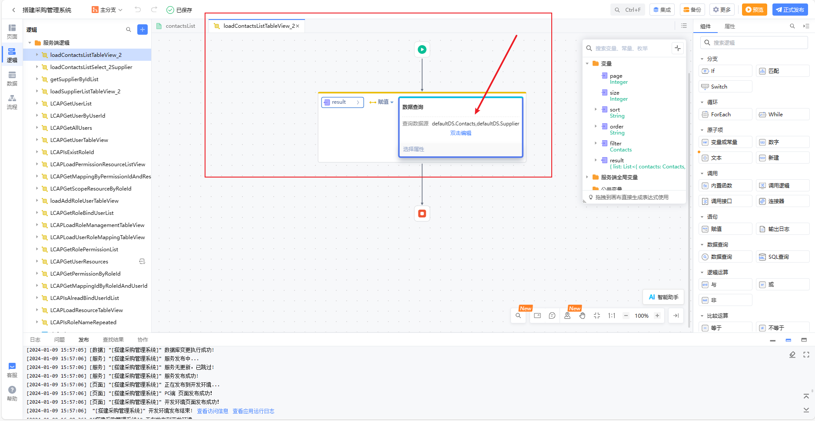Open the 帮助 help icon
The width and height of the screenshot is (815, 421).
coord(12,394)
